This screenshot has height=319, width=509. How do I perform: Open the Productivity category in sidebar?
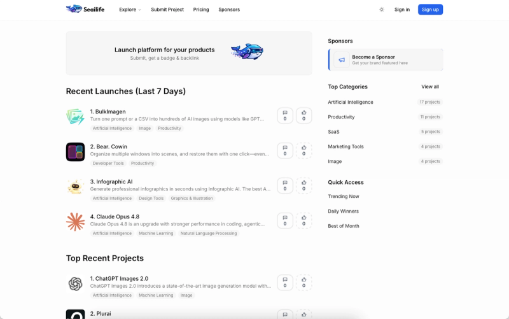(341, 117)
